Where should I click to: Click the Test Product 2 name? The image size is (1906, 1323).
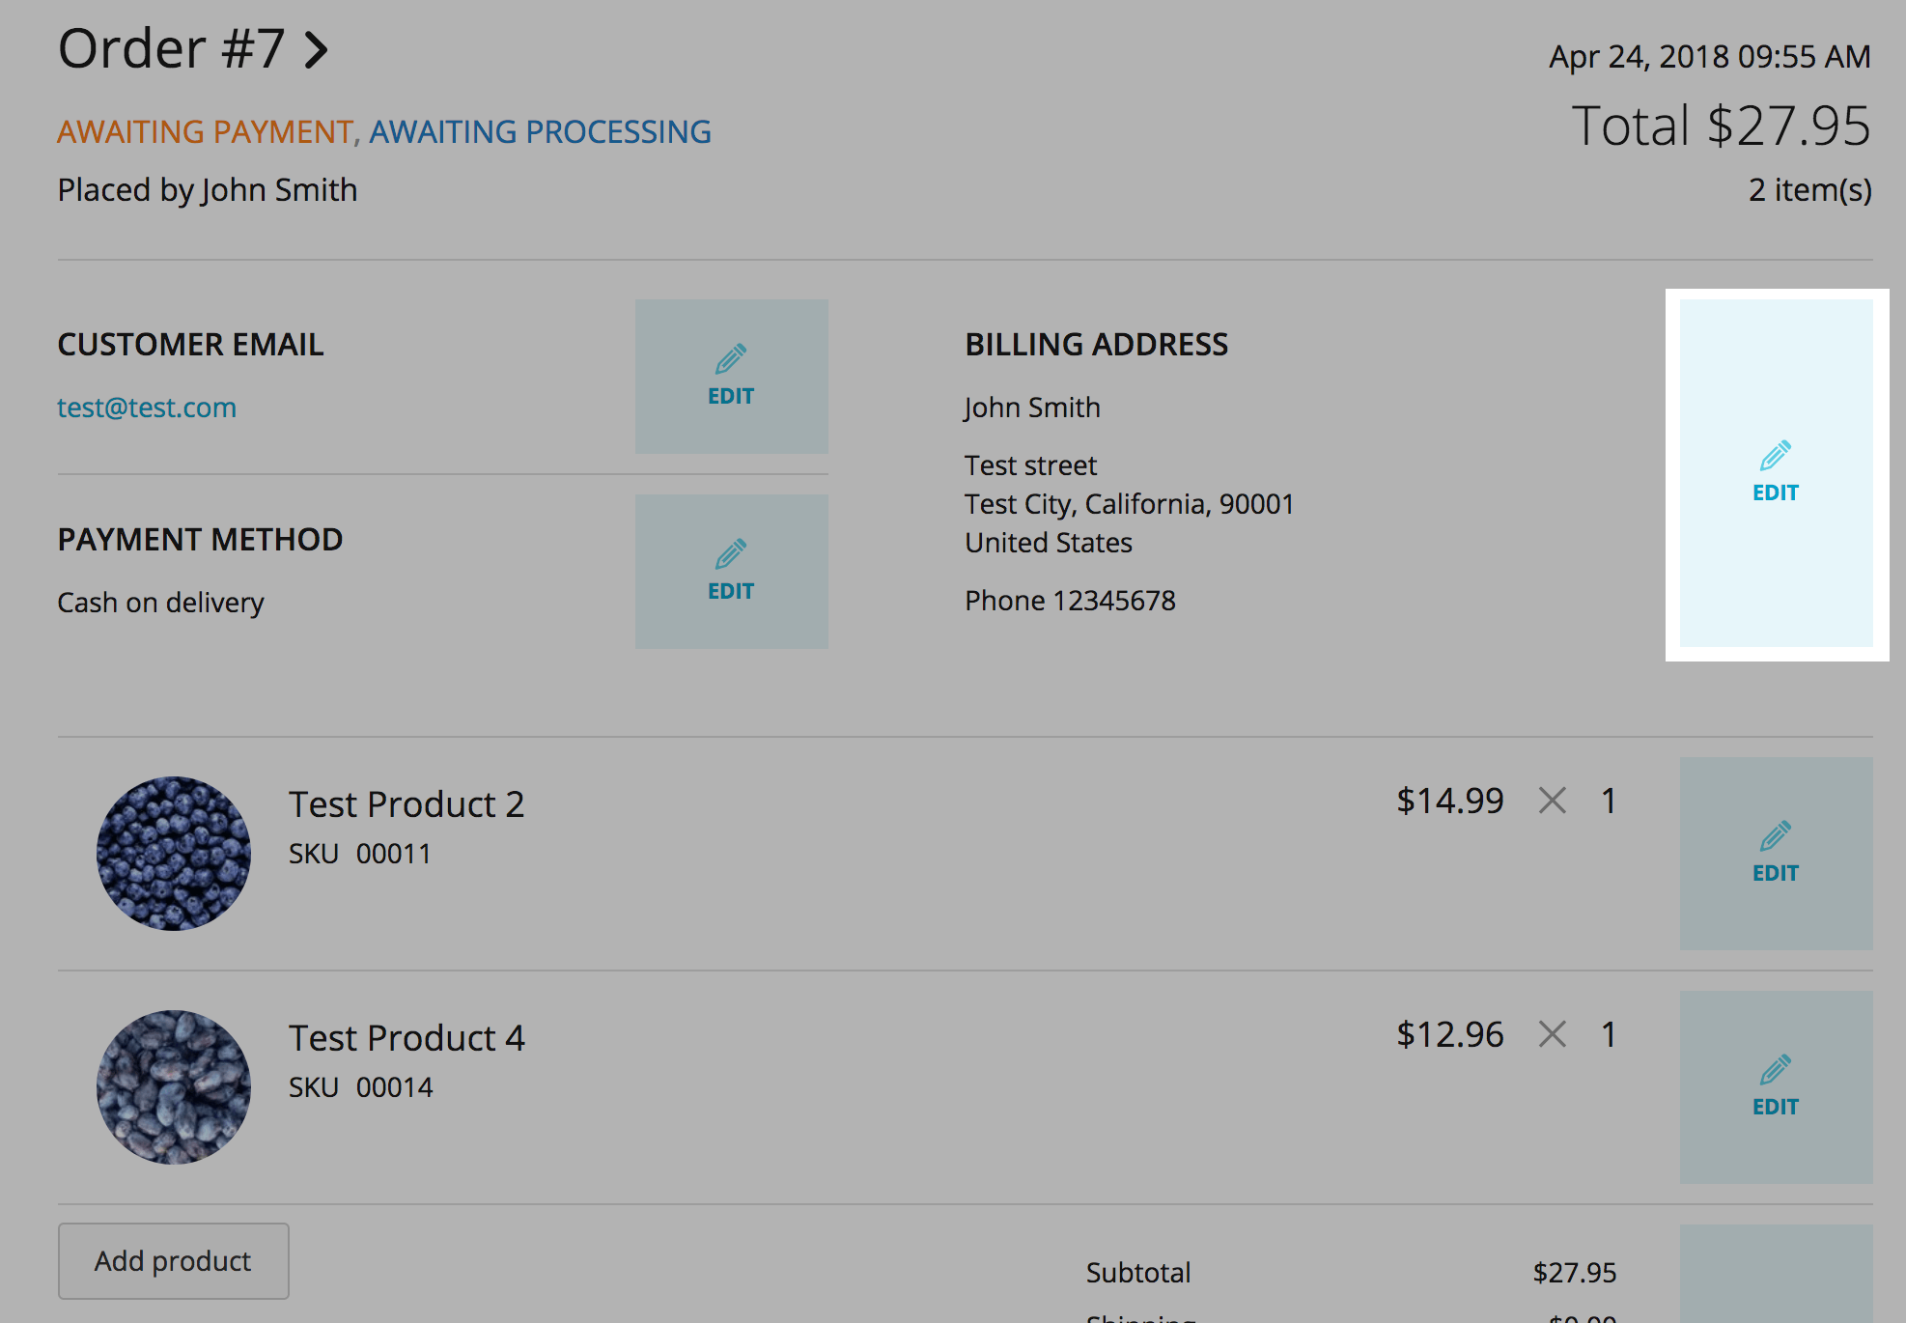tap(406, 804)
